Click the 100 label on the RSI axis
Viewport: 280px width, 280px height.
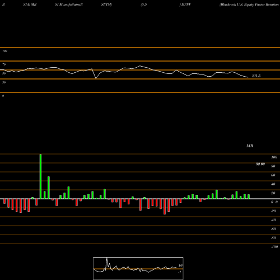[x=4, y=51]
